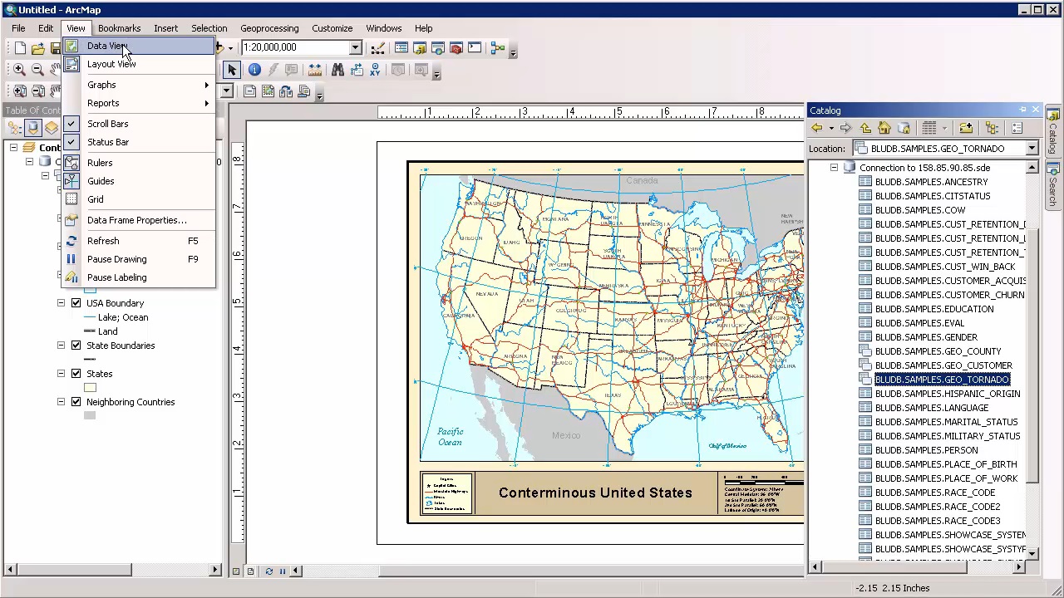Screen dimensions: 1064x598
Task: Open the Python window icon
Action: [x=475, y=48]
